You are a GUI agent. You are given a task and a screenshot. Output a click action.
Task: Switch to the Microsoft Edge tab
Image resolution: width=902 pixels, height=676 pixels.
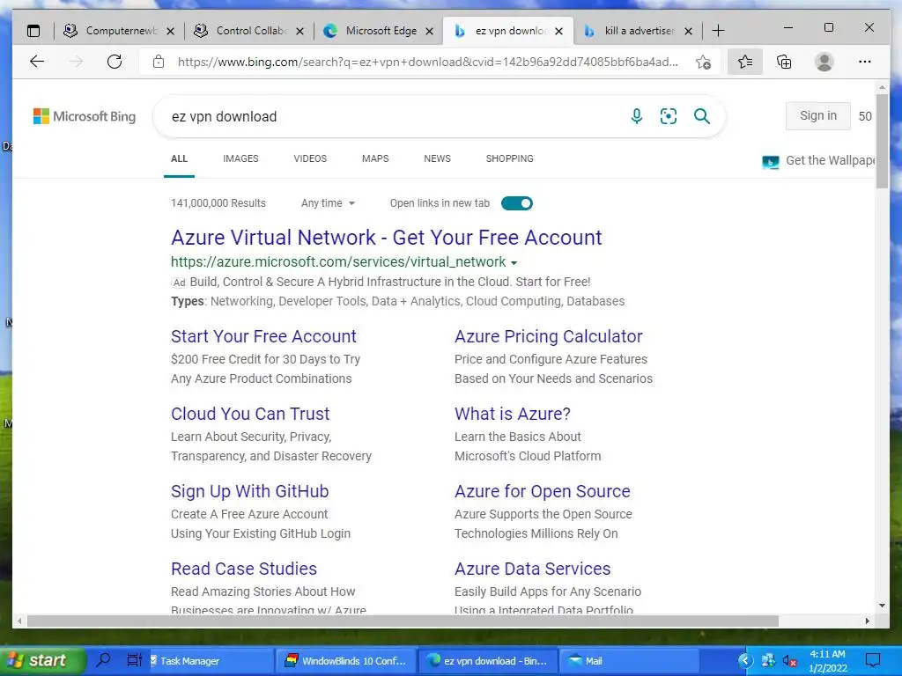(380, 31)
